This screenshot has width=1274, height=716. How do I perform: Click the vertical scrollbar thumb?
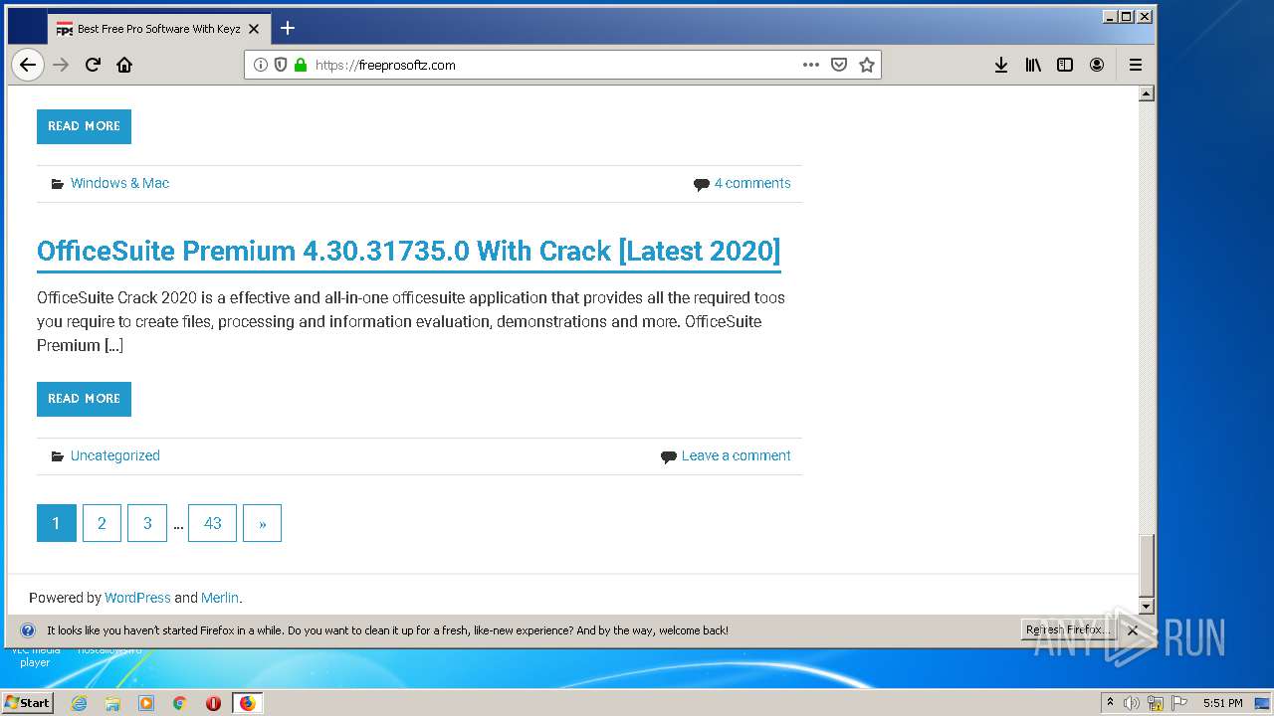click(x=1147, y=565)
